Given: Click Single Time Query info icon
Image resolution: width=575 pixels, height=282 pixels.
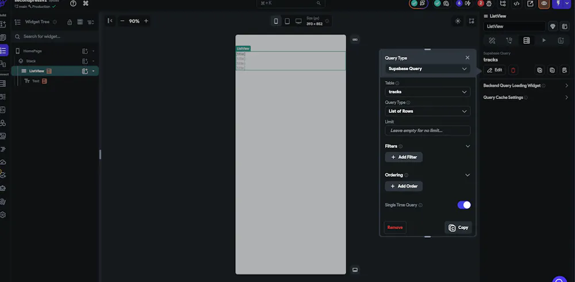Looking at the screenshot, I should point(420,205).
